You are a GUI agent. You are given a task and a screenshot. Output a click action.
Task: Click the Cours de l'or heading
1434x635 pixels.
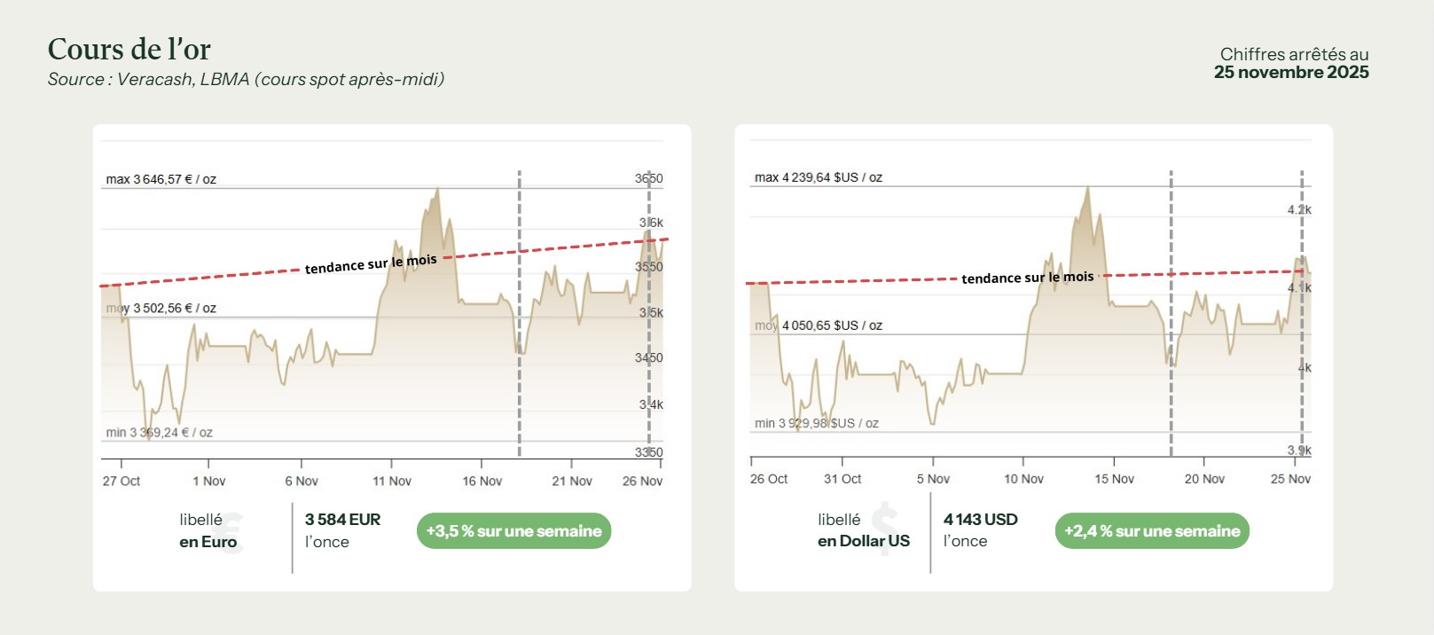click(x=129, y=49)
